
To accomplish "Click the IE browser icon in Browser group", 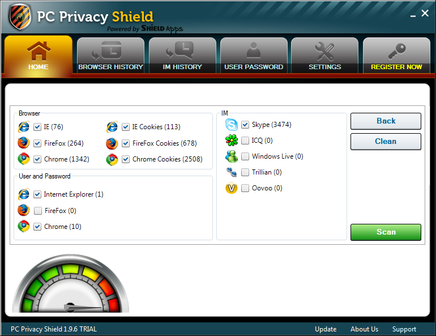I will coord(24,127).
